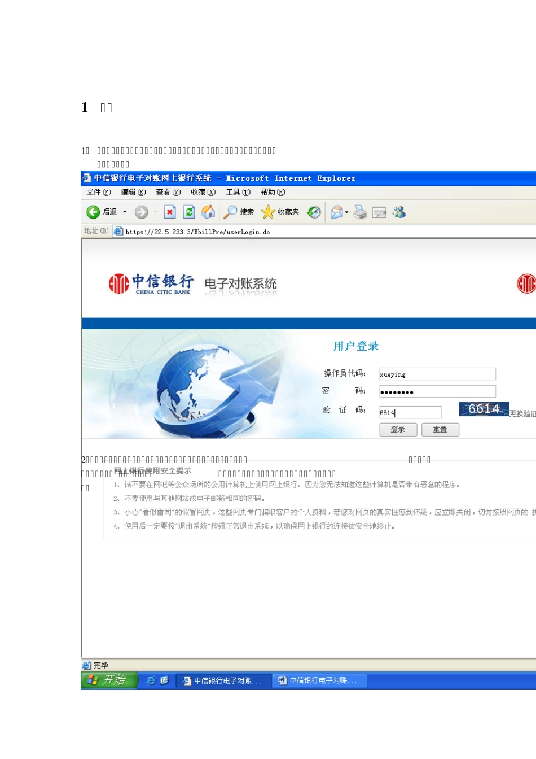Click the second quick launch browser icon
This screenshot has width=536, height=759.
[164, 681]
